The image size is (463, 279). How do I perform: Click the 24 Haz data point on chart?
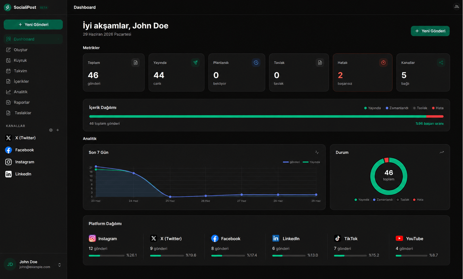point(134,173)
